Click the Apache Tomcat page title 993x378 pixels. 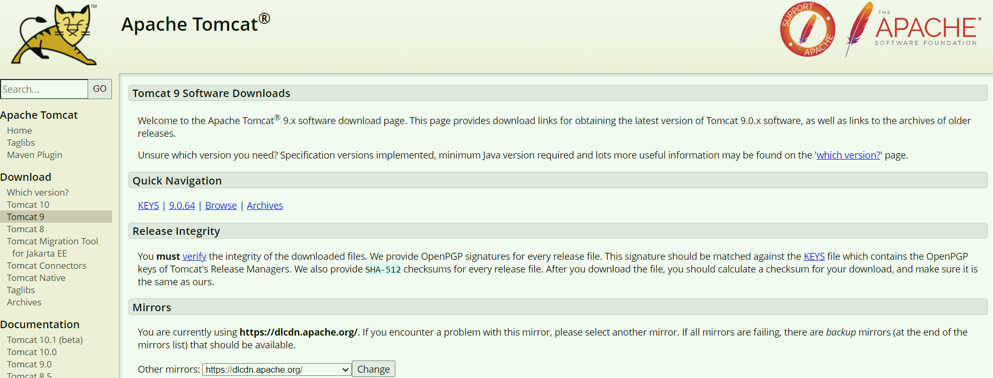pos(196,24)
